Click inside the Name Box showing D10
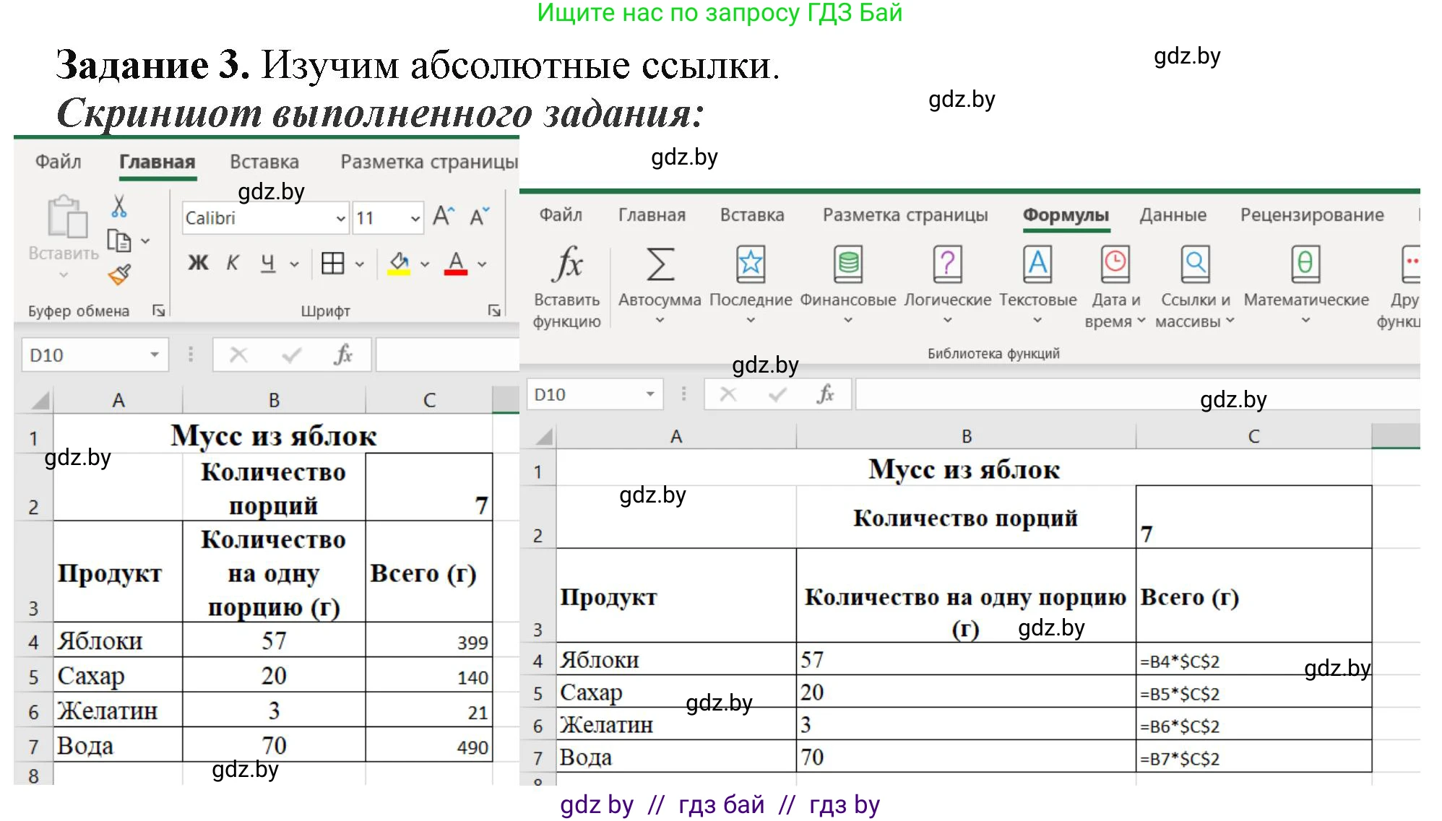The width and height of the screenshot is (1442, 821). pyautogui.click(x=87, y=355)
